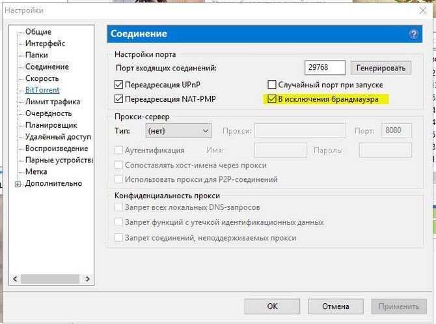436x324 pixels.
Task: Open the proxy Тип dropdown
Action: pos(178,130)
